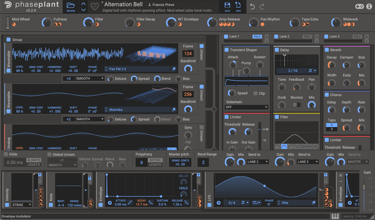Toggle the Bounce switch in Delay

pos(297,105)
